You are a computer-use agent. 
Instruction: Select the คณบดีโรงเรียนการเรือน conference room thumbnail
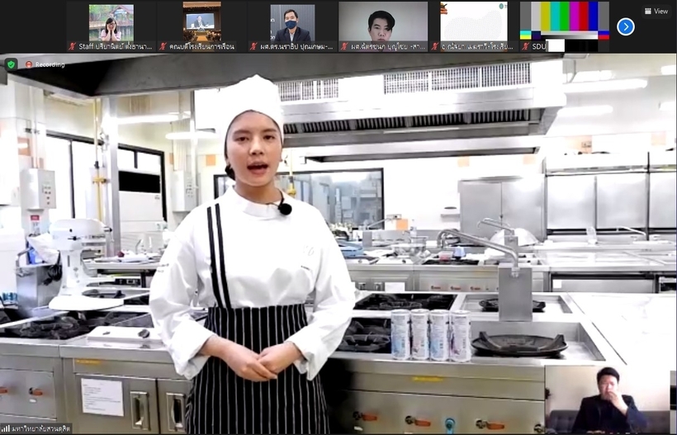pos(201,22)
